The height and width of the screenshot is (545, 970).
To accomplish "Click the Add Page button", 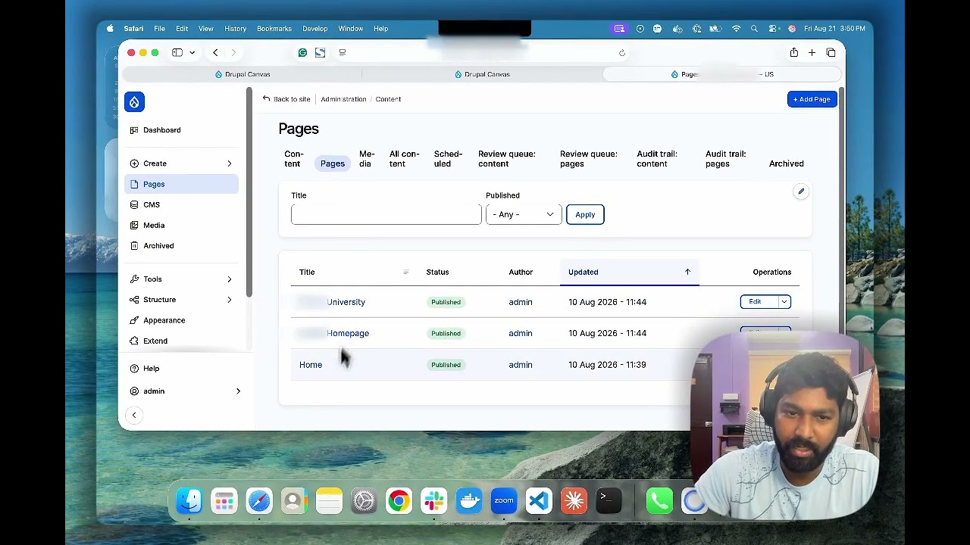I will click(x=812, y=99).
